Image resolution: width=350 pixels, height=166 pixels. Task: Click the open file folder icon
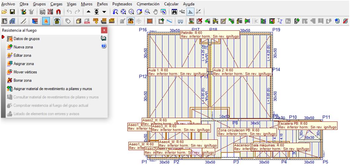click(4, 12)
